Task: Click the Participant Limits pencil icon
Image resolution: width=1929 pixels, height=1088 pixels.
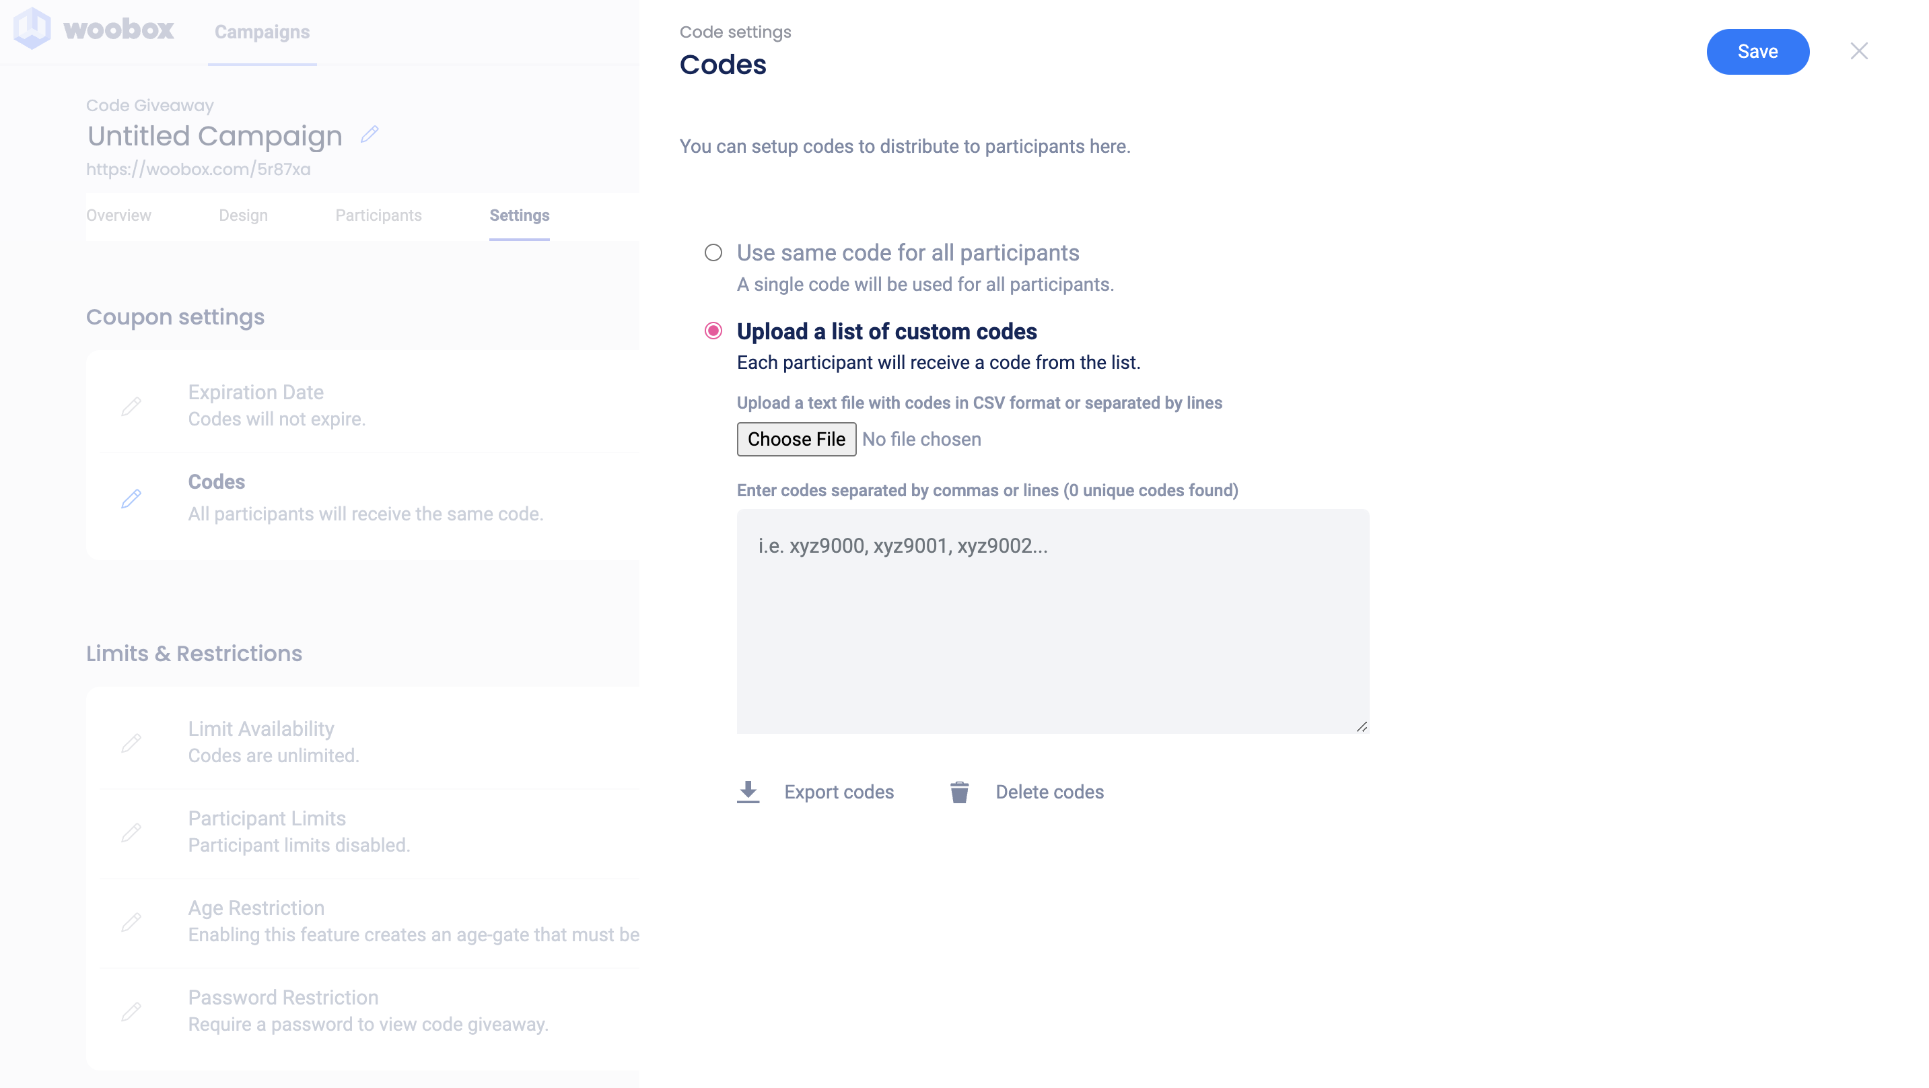Action: [x=131, y=831]
